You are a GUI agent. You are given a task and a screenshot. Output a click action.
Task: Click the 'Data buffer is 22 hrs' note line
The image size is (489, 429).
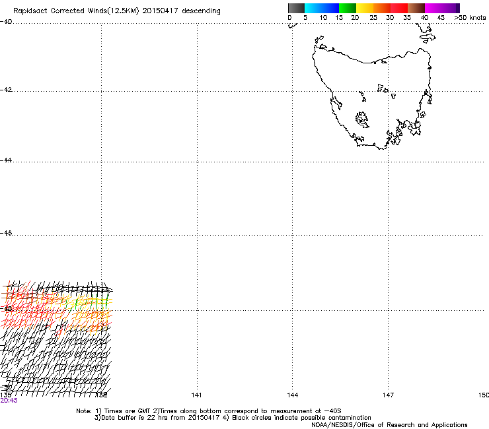[233, 418]
